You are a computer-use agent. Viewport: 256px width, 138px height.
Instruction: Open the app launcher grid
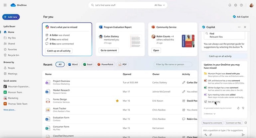point(5,5)
